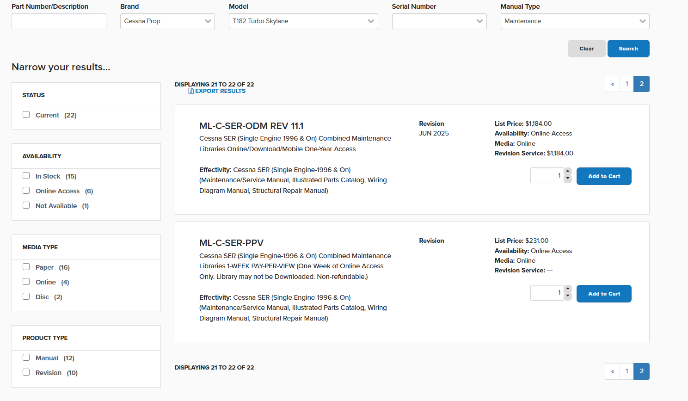Toggle the Online media type filter
Image resolution: width=688 pixels, height=401 pixels.
pos(26,282)
